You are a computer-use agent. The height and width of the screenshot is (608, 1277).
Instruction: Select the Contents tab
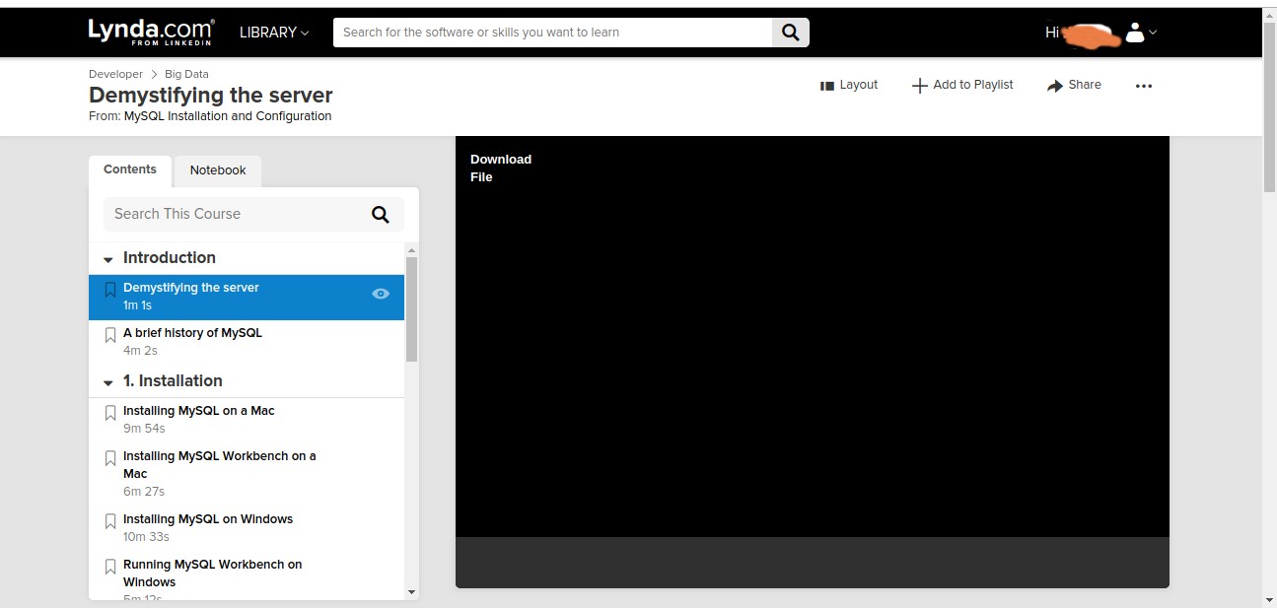click(130, 169)
